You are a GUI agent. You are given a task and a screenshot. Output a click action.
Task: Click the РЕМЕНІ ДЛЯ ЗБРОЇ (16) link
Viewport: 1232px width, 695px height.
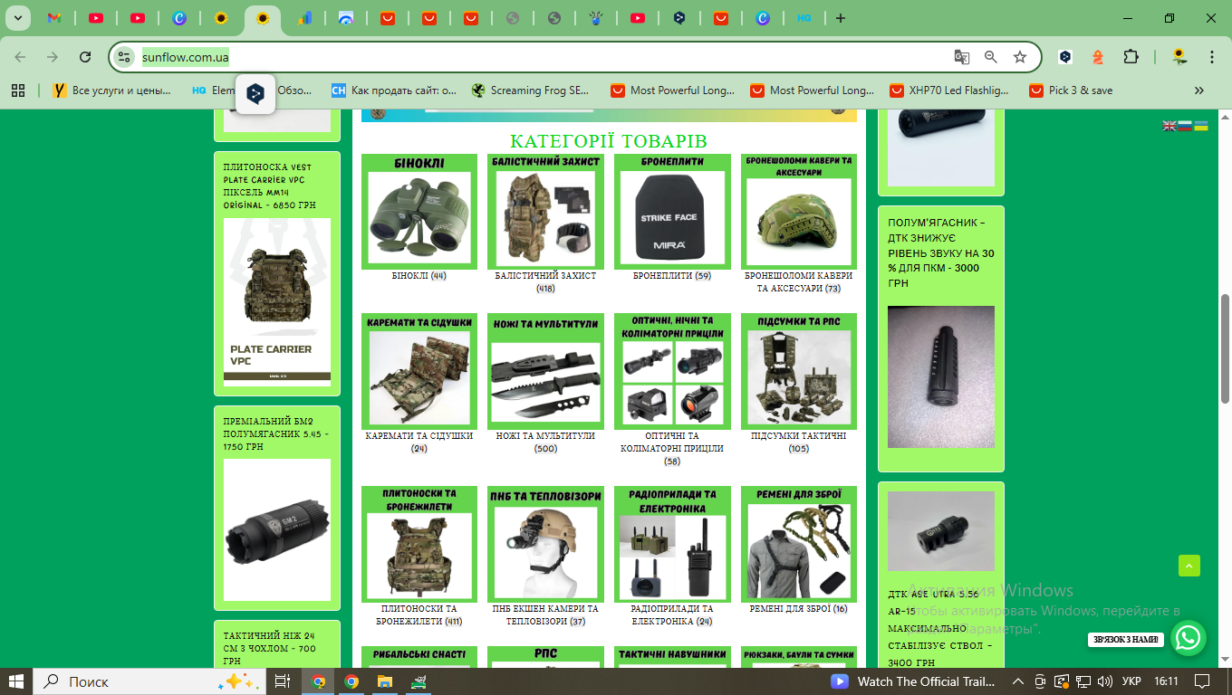point(798,609)
